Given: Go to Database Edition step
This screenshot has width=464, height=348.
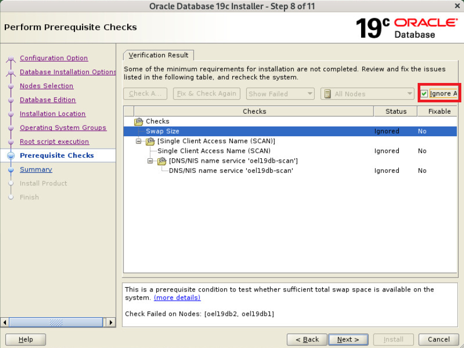Looking at the screenshot, I should point(47,100).
